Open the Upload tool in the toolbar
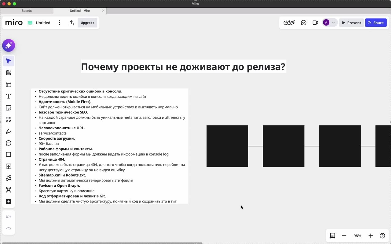Viewport: 391px width, 244px height. click(9, 167)
